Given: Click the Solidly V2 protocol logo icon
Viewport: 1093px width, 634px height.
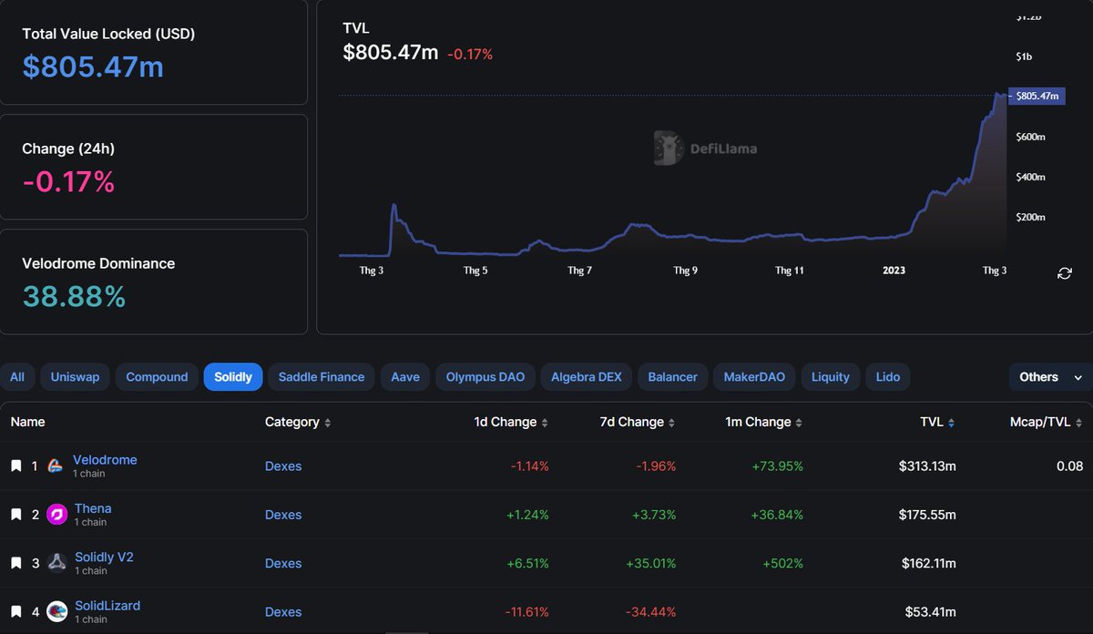Looking at the screenshot, I should tap(56, 563).
